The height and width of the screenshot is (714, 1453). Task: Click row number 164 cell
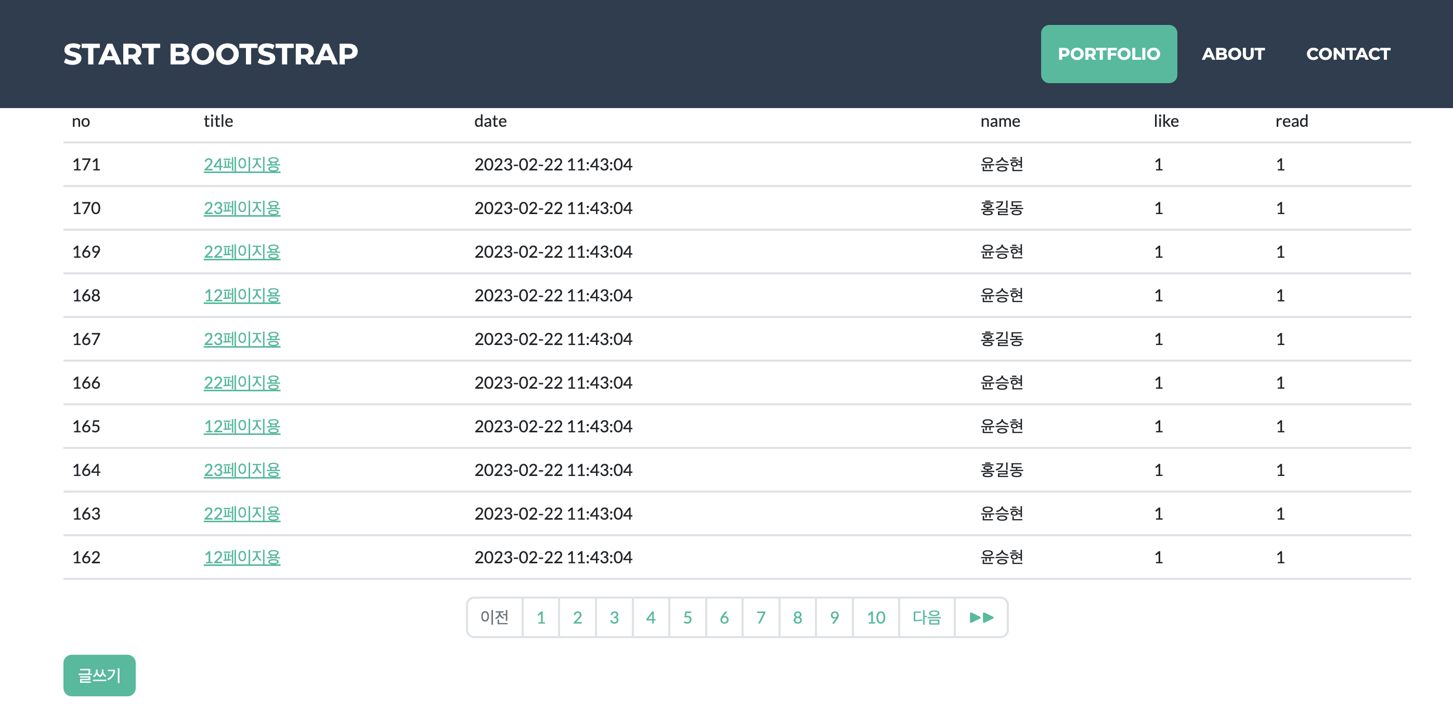(86, 470)
